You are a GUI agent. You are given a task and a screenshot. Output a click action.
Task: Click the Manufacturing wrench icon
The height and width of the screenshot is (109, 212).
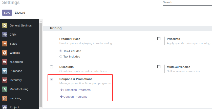click(x=5, y=89)
